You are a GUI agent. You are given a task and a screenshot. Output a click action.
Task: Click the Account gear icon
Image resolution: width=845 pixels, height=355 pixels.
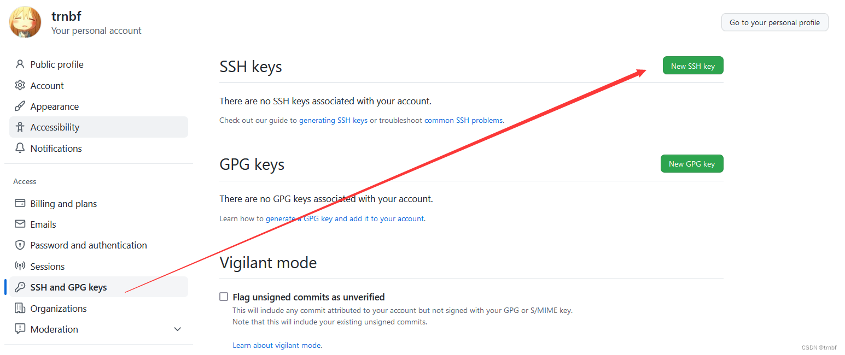[20, 86]
